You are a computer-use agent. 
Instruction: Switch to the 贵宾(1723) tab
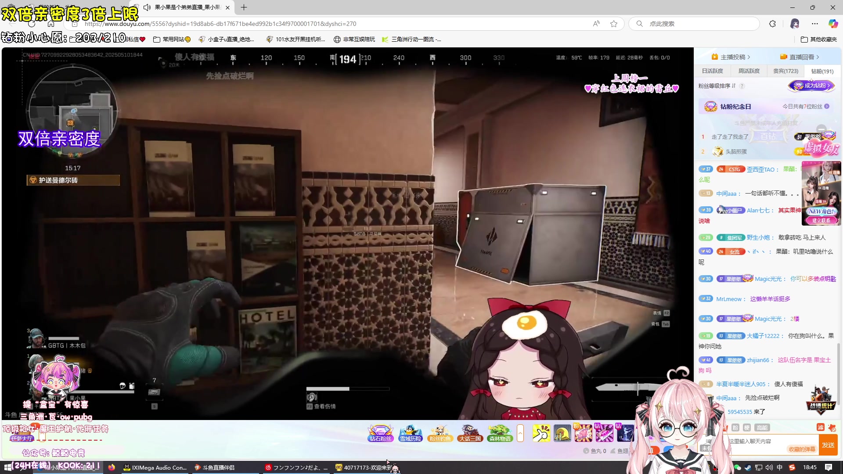(785, 71)
